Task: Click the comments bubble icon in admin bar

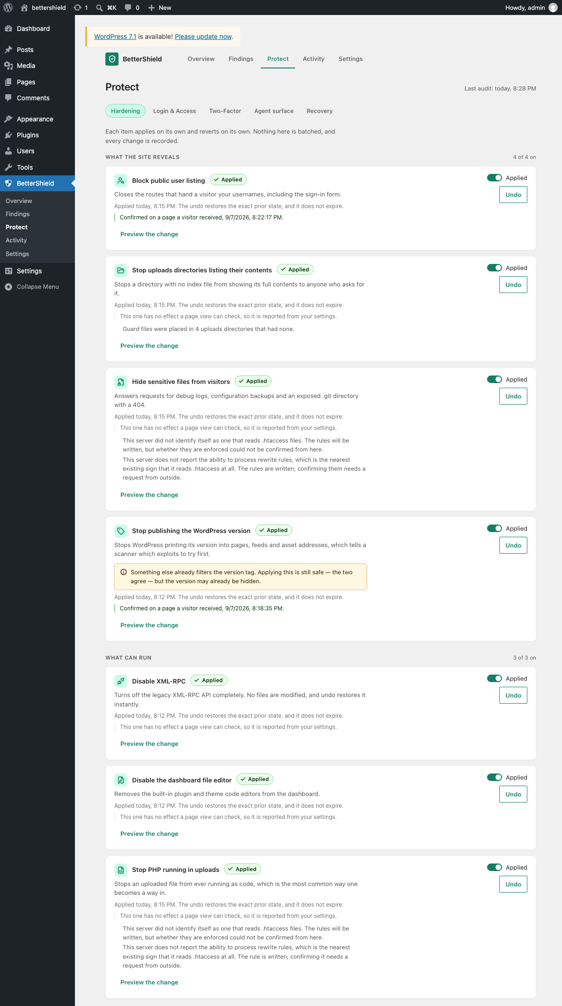Action: click(128, 8)
